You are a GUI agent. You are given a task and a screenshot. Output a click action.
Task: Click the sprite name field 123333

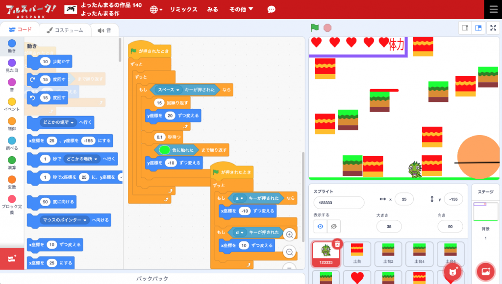pos(339,203)
